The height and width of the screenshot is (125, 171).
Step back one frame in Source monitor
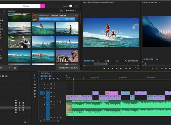tap(108, 68)
